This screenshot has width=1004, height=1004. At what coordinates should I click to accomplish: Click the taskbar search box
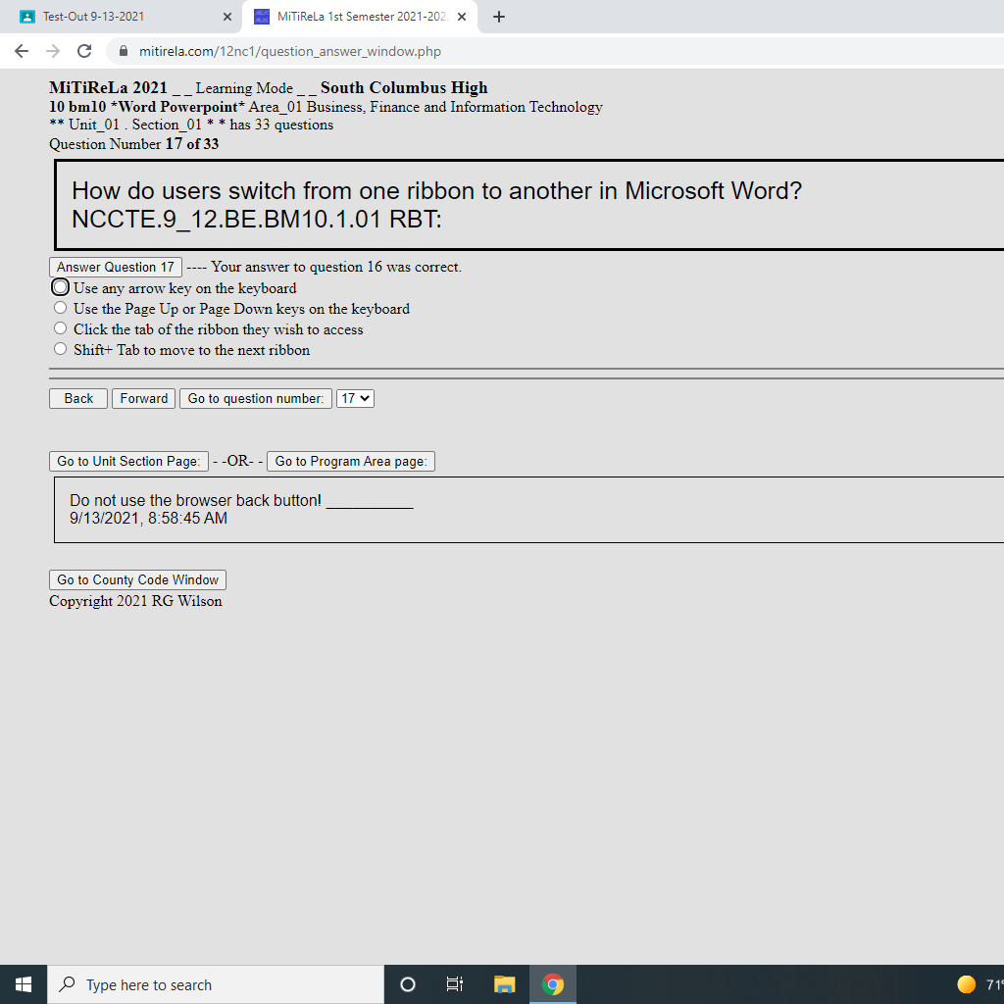(x=216, y=984)
